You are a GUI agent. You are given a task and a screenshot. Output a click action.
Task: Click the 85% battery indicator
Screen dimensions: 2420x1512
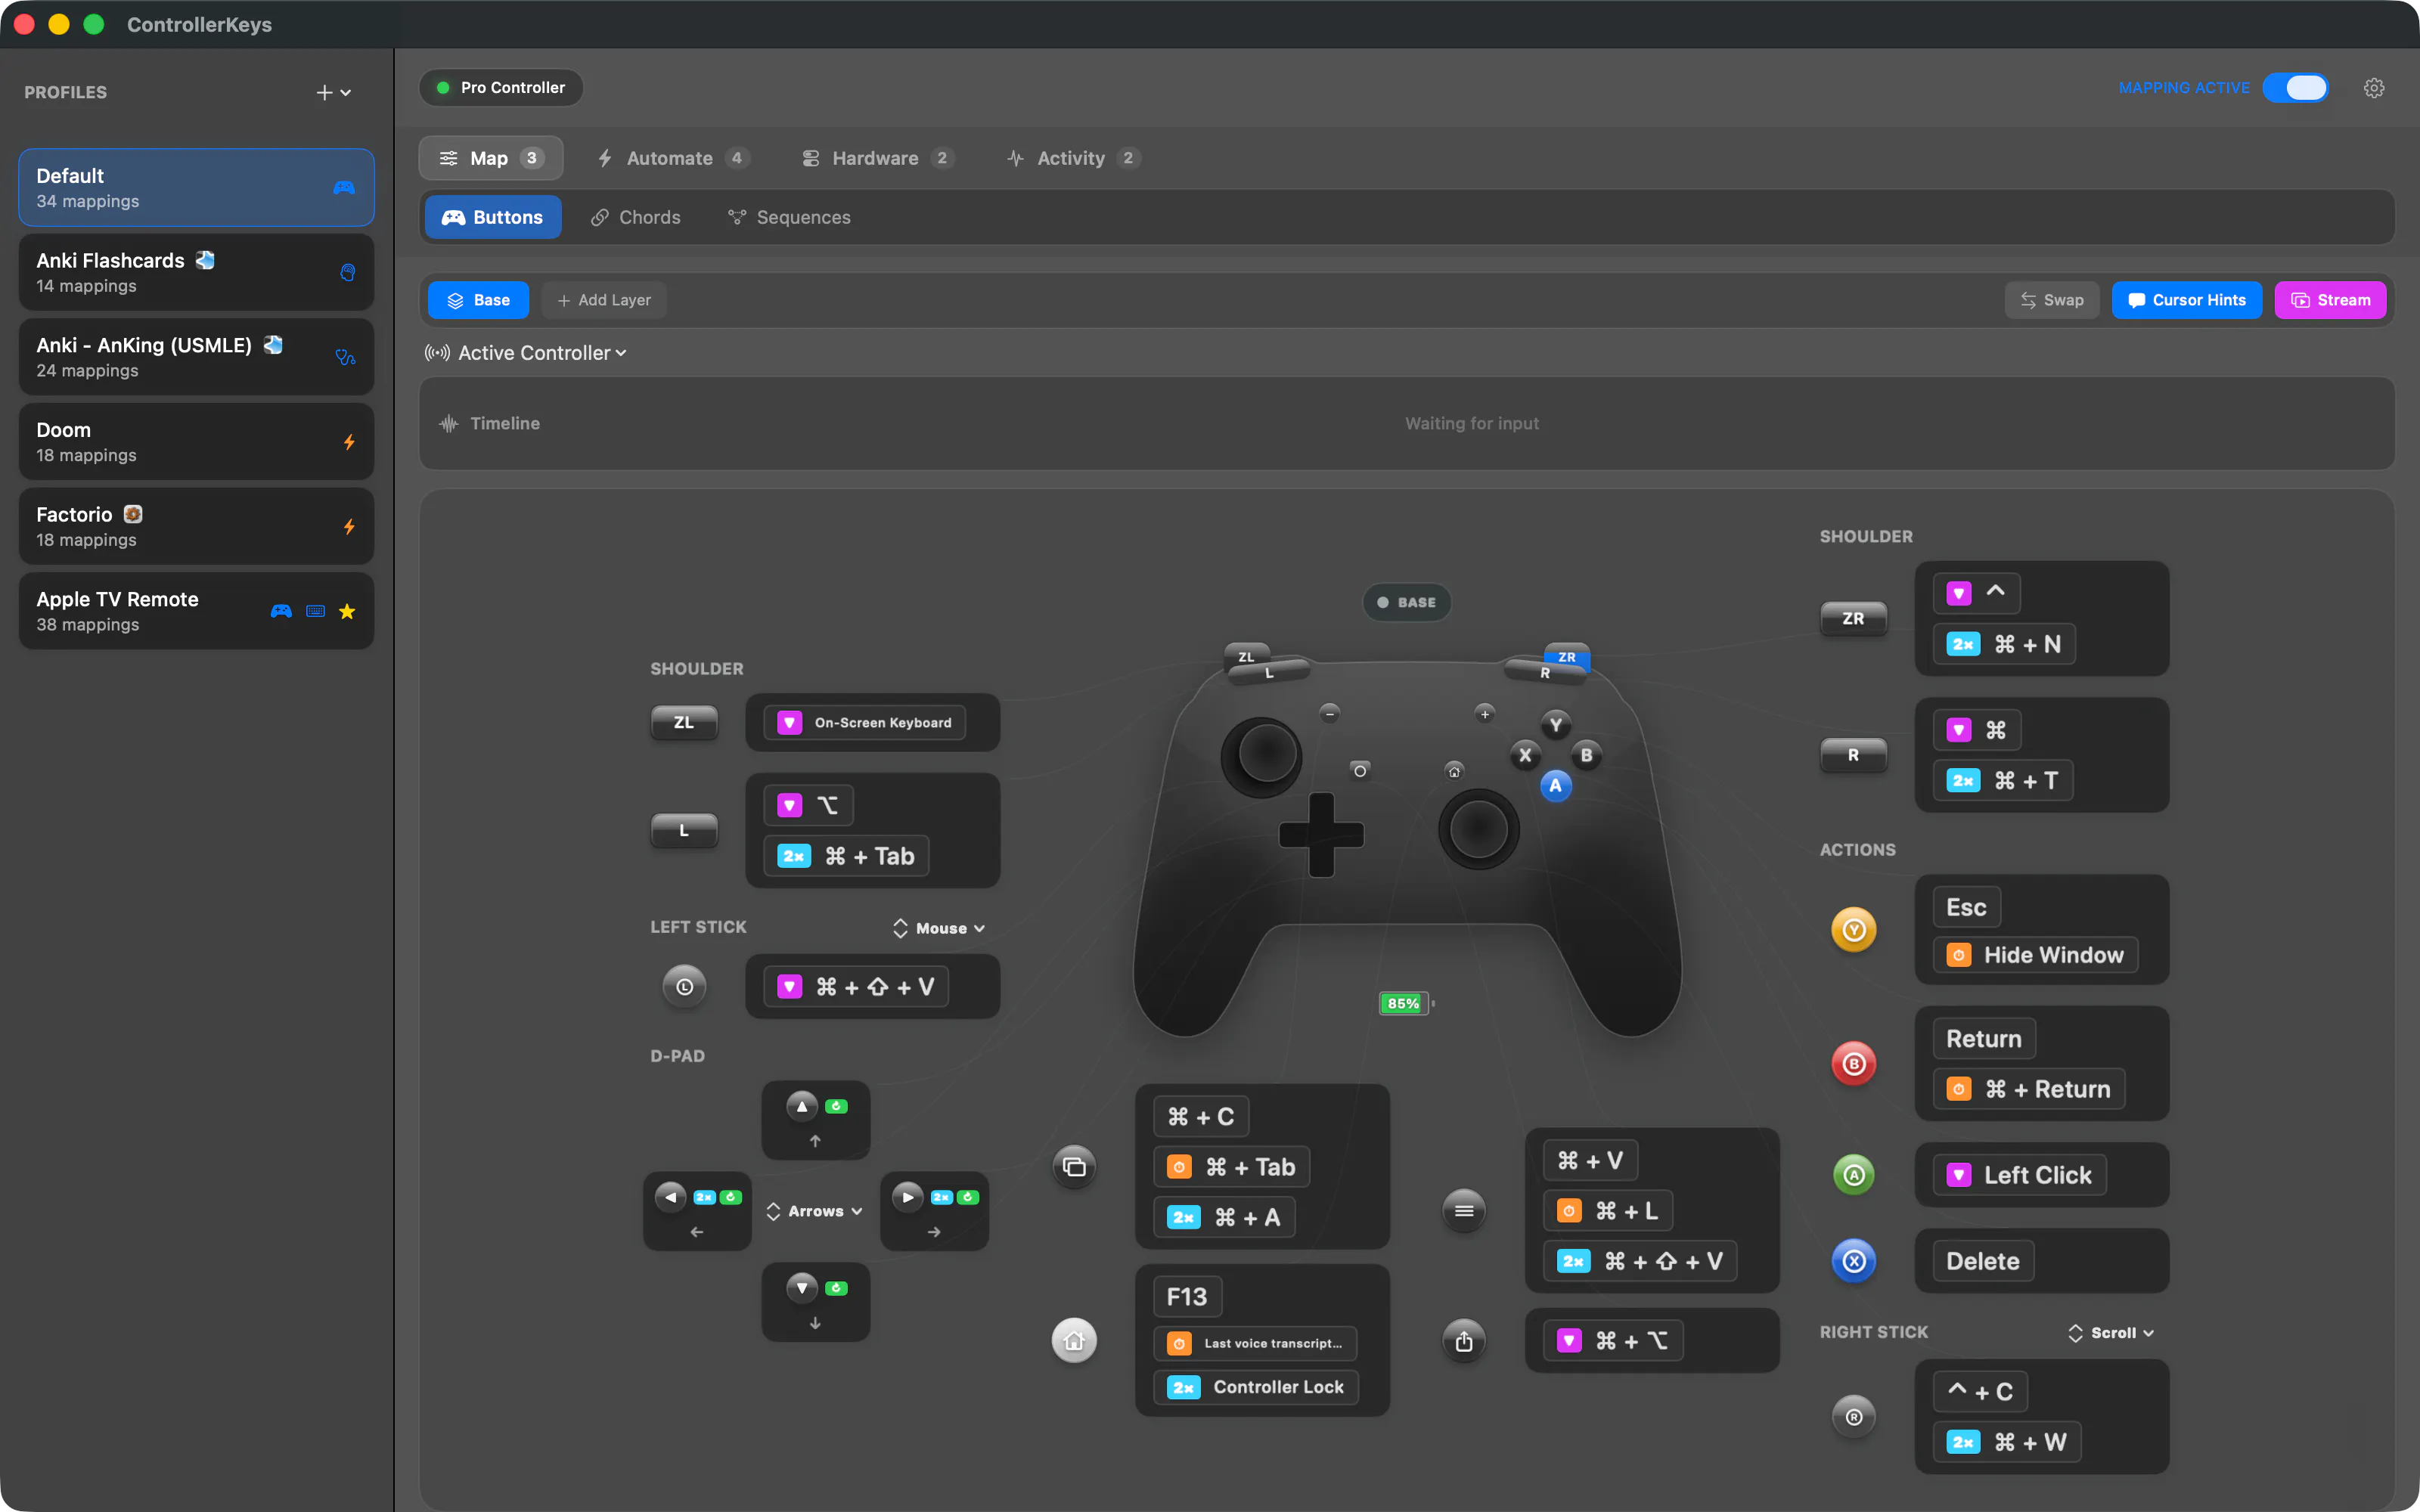(1405, 1003)
